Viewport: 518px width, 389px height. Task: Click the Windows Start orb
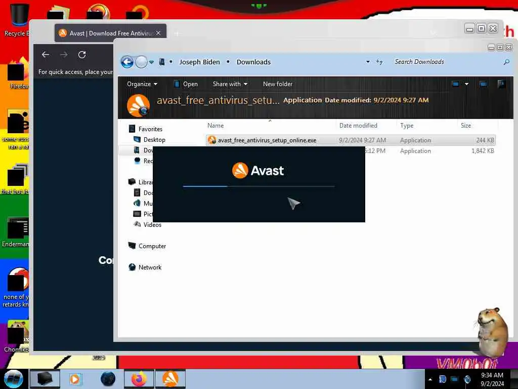click(x=14, y=379)
